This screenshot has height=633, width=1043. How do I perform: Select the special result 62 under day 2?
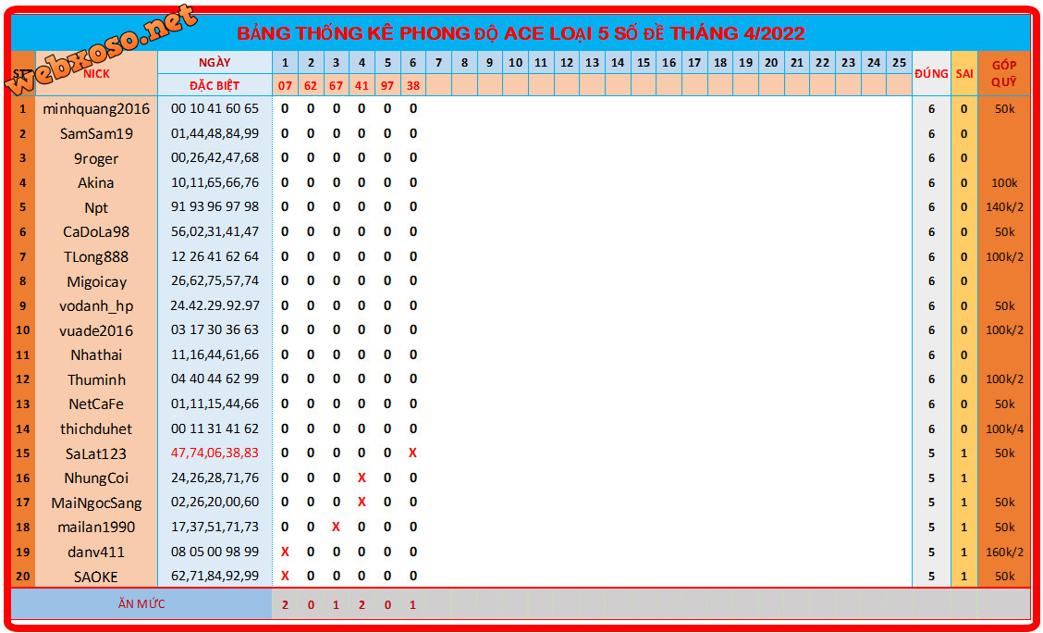pos(311,85)
